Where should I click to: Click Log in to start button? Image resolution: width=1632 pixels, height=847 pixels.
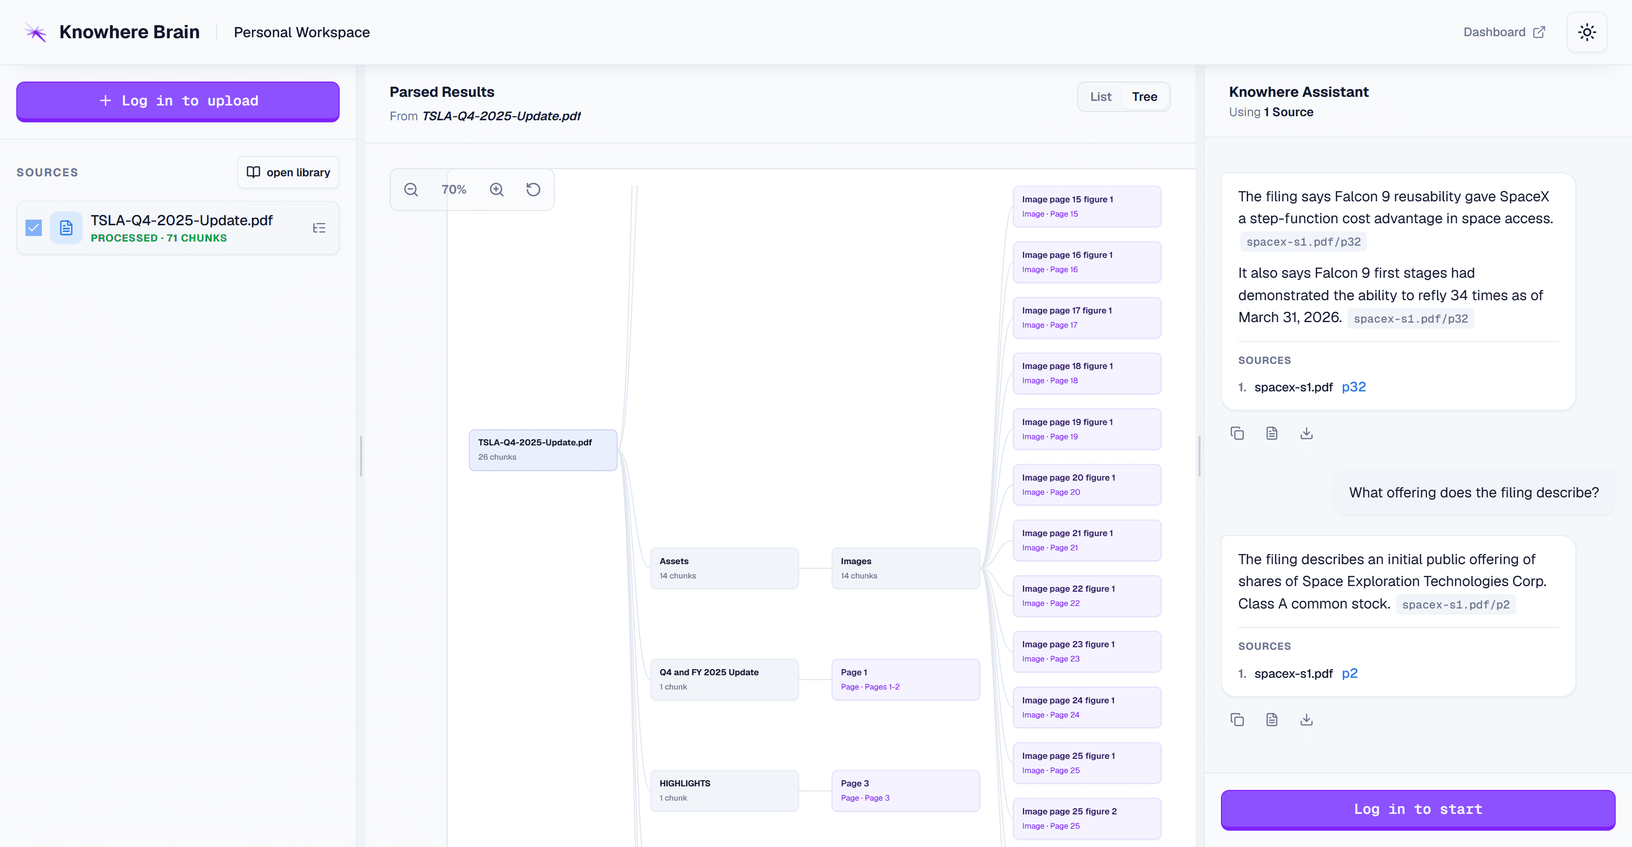[x=1418, y=809]
